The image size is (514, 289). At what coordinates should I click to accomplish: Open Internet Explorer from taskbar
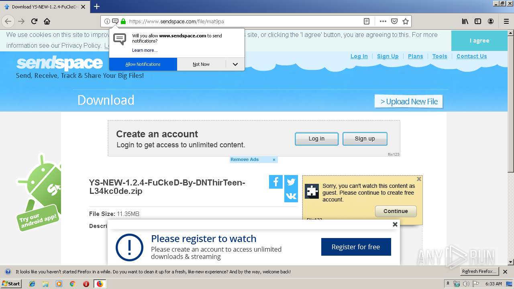[32, 284]
